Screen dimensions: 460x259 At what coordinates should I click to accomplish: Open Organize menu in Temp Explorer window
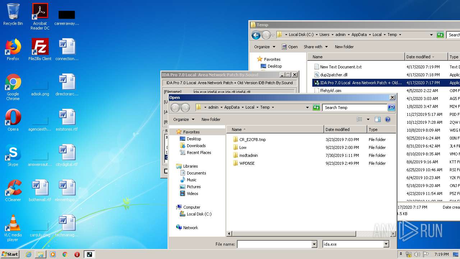(264, 47)
